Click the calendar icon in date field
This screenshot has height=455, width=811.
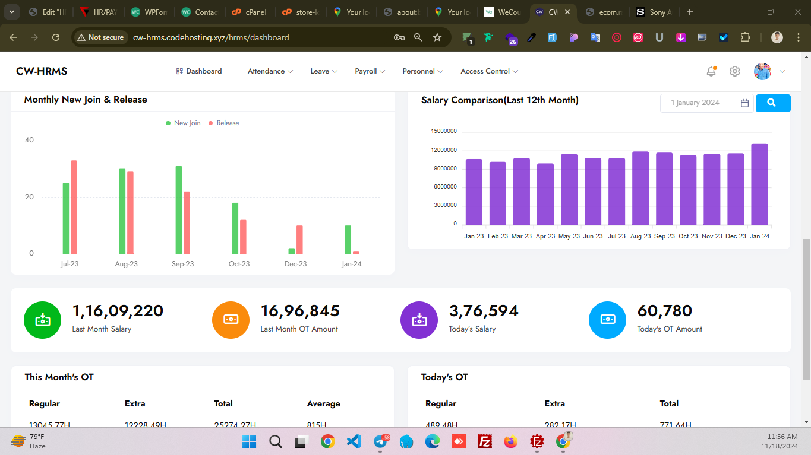744,103
